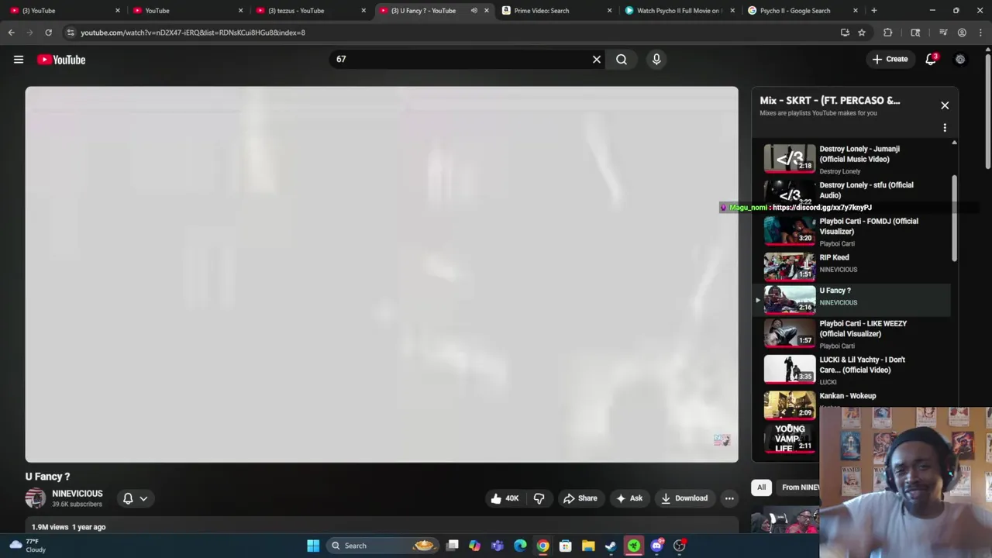
Task: Open Chrome extensions puzzle icon
Action: coord(888,33)
